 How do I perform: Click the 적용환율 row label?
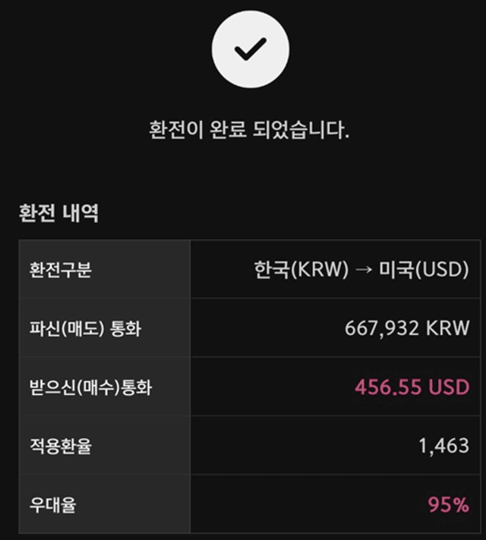pyautogui.click(x=60, y=446)
